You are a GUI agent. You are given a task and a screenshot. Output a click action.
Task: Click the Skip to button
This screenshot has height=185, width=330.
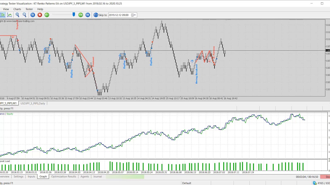click(100, 15)
